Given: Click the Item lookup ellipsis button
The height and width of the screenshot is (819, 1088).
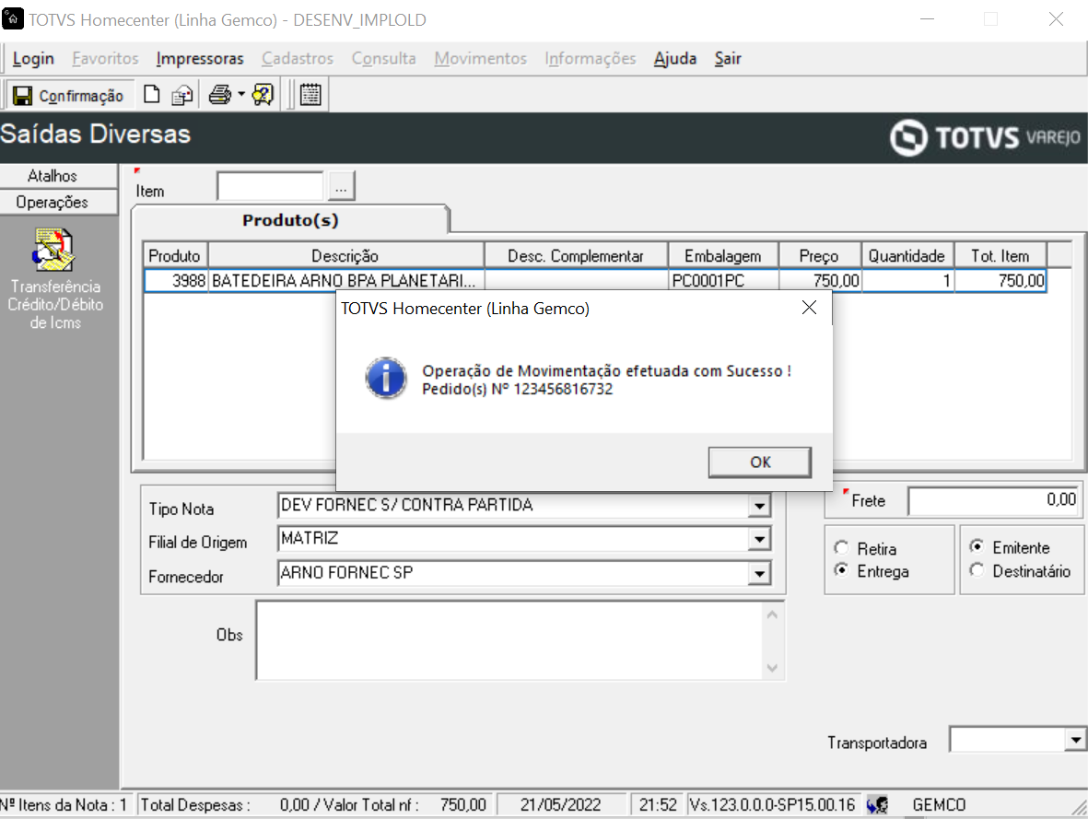Looking at the screenshot, I should [341, 186].
